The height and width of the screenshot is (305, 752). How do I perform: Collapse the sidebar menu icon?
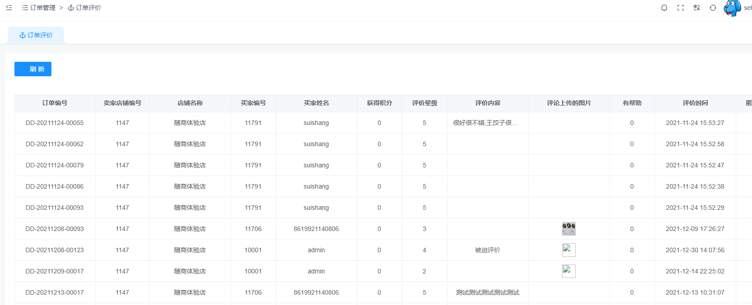(x=9, y=8)
